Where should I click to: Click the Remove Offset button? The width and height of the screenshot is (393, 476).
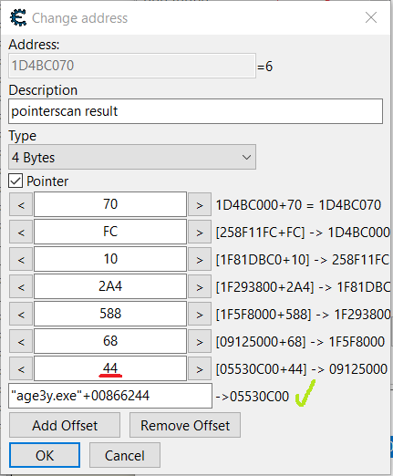click(x=185, y=425)
